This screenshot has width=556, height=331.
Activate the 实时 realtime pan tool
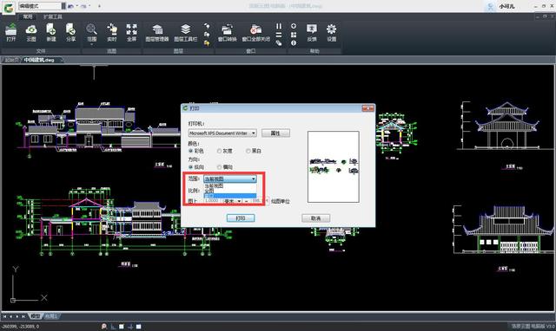(x=112, y=32)
